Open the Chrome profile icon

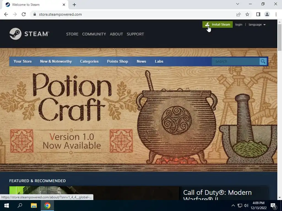[267, 14]
